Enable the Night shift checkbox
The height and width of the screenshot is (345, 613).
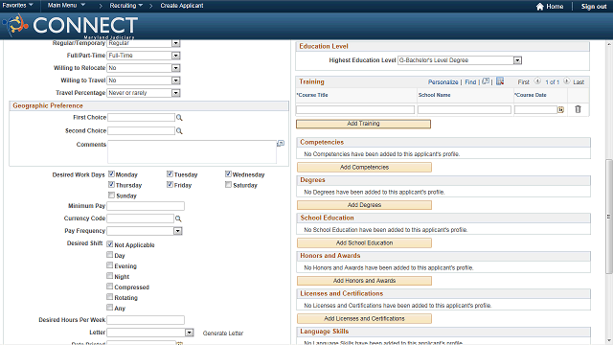point(110,276)
